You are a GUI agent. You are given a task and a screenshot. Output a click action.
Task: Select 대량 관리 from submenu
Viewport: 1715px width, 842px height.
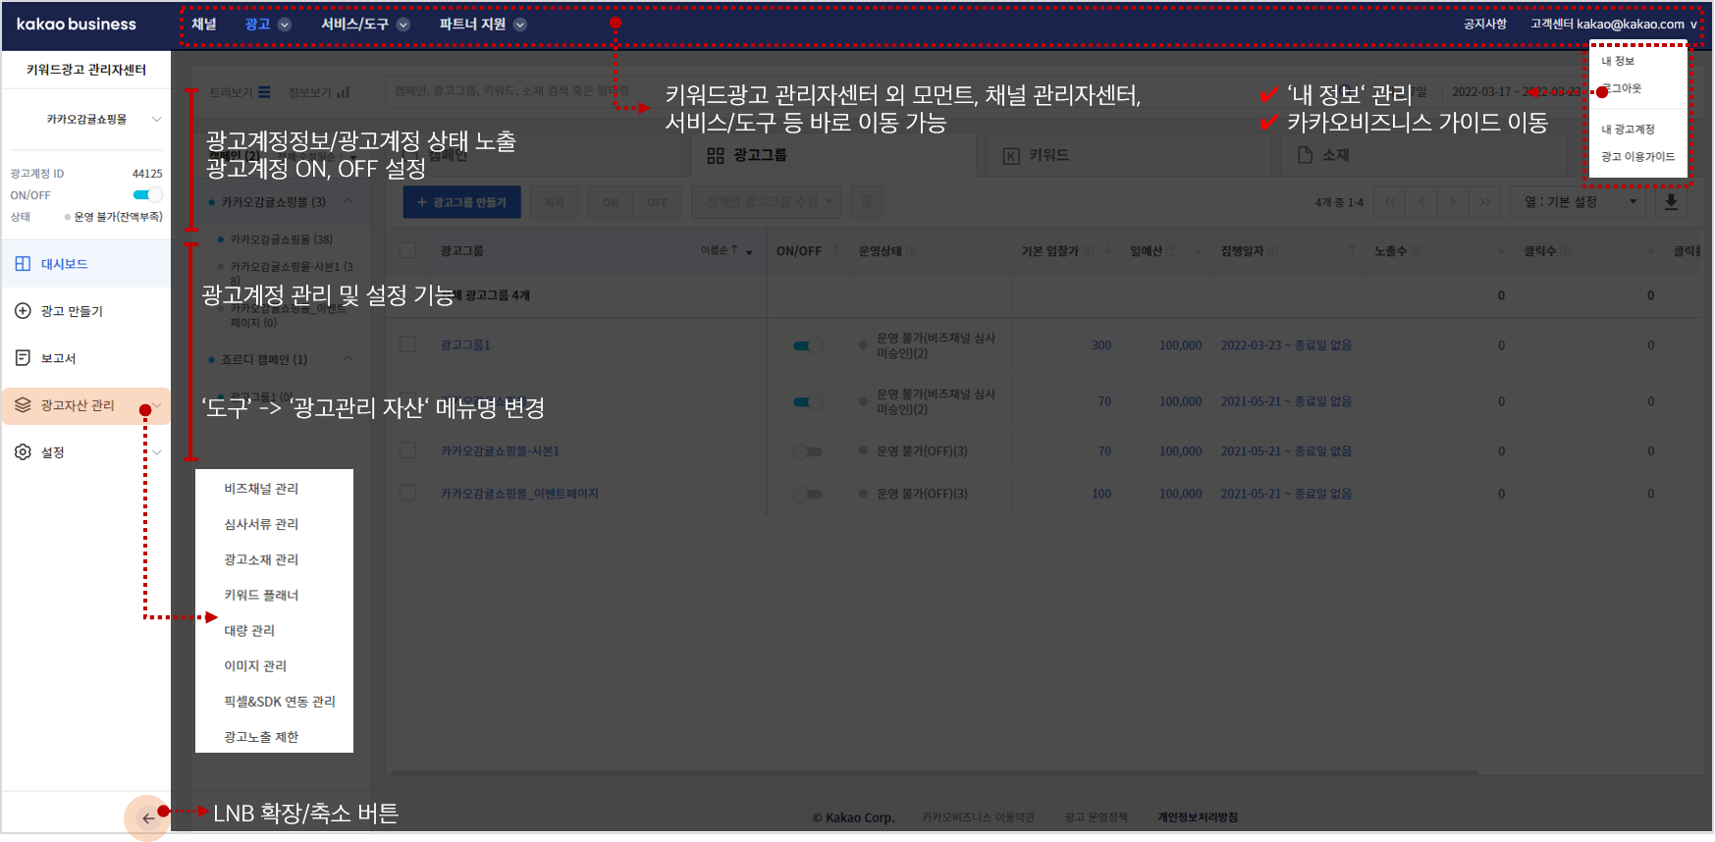pos(249,630)
